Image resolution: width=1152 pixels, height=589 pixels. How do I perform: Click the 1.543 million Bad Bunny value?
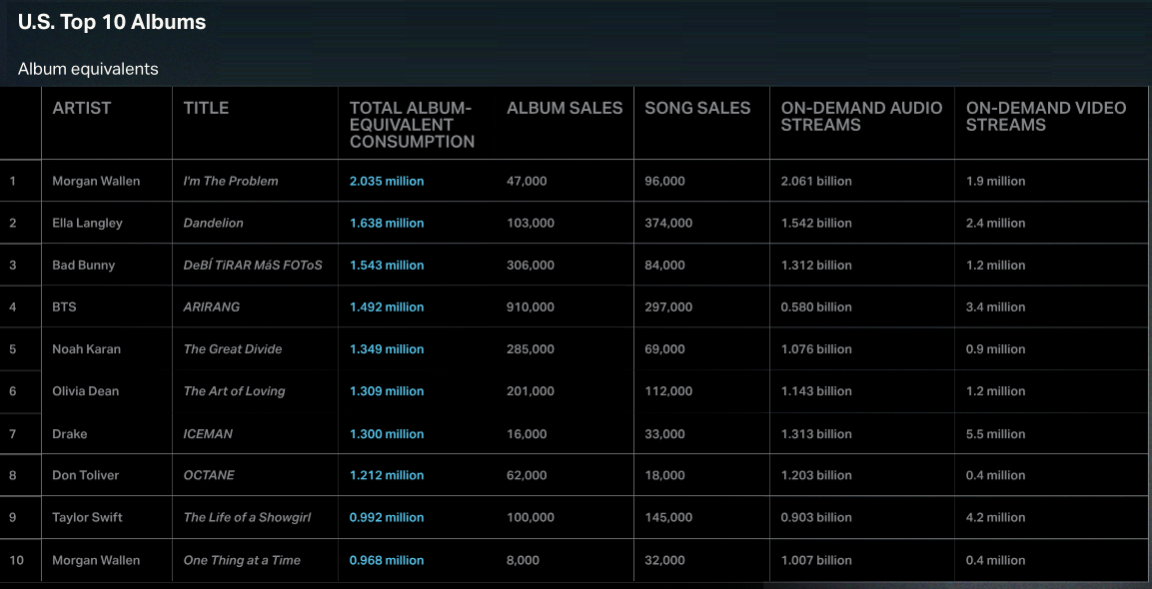387,266
